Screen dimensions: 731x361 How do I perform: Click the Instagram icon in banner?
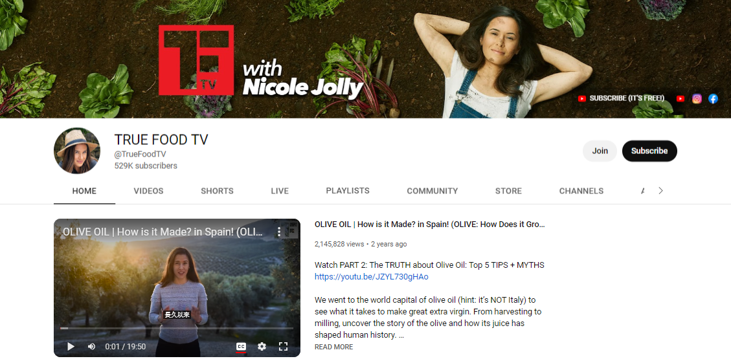click(697, 98)
